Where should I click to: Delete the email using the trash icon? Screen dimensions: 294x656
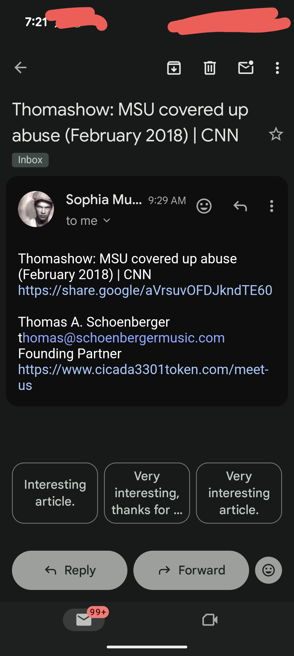pyautogui.click(x=210, y=68)
